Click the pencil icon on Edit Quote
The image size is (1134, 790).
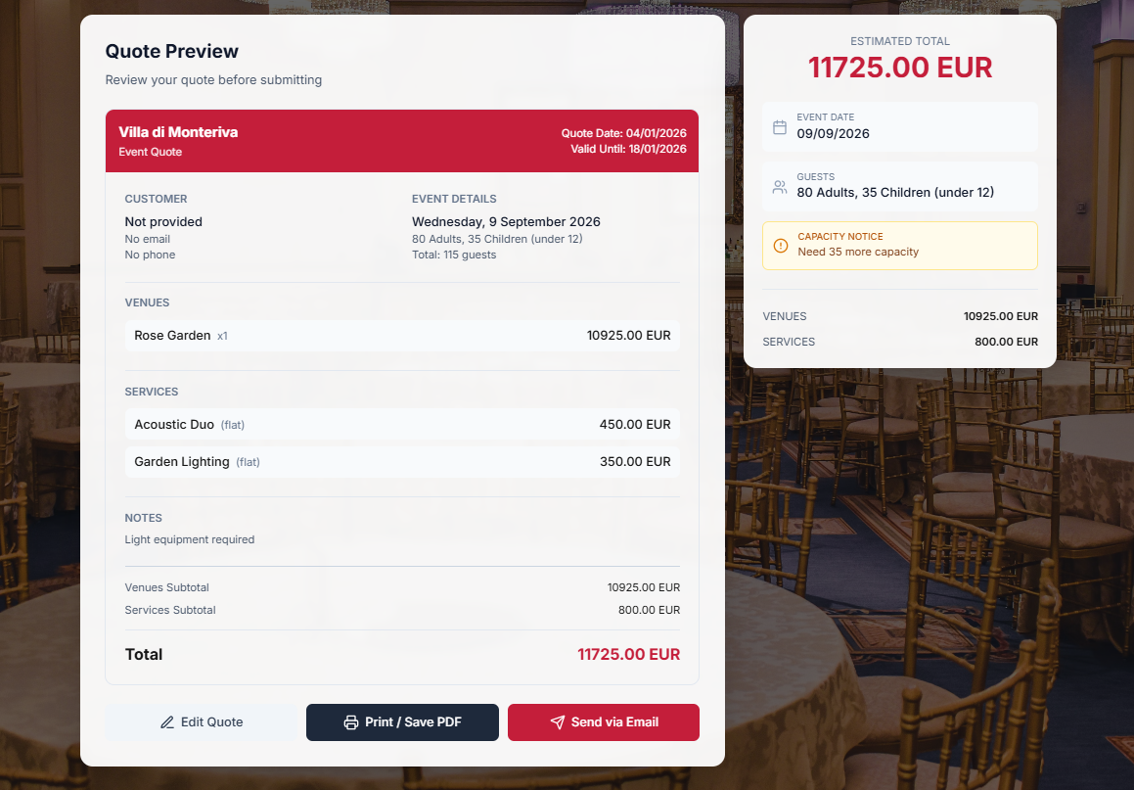167,722
